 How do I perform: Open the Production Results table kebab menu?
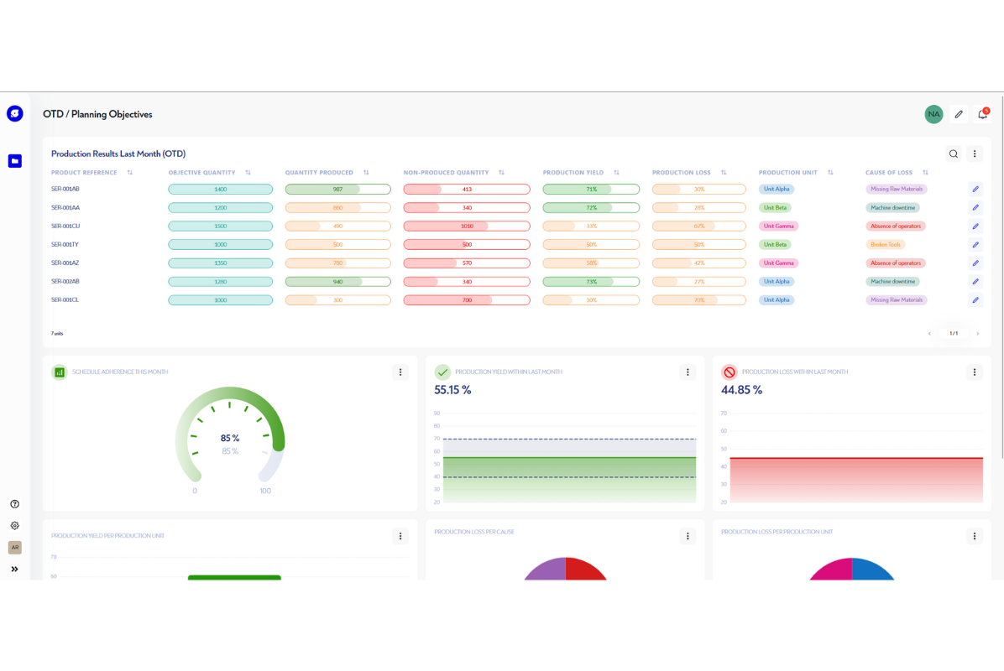(975, 154)
